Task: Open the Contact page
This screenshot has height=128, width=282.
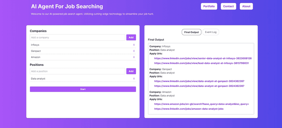Action: click(x=229, y=6)
